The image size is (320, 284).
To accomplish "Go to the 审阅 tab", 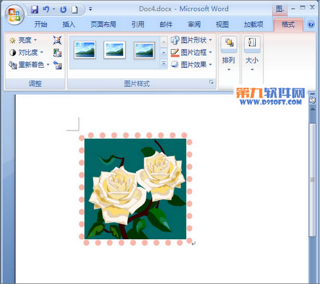I will point(194,25).
